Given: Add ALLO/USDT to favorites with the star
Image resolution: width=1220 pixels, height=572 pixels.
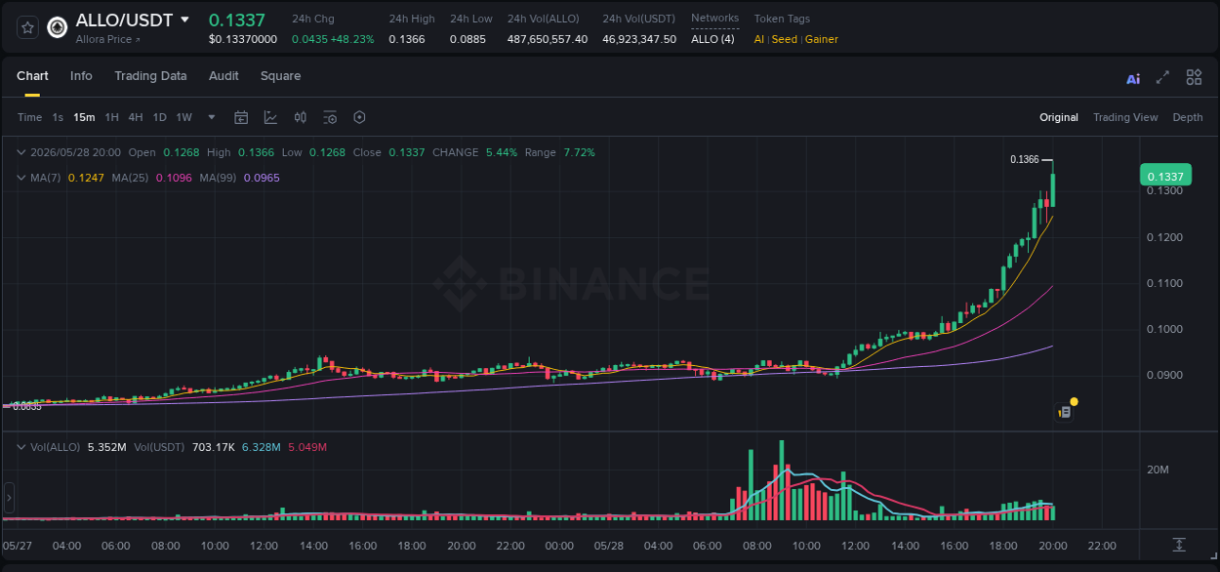Looking at the screenshot, I should click(x=27, y=27).
